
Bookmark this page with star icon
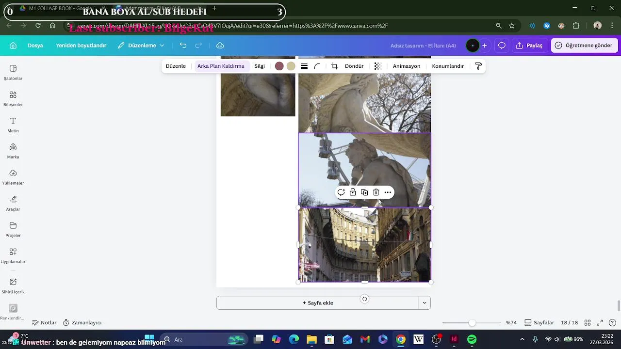tap(512, 26)
